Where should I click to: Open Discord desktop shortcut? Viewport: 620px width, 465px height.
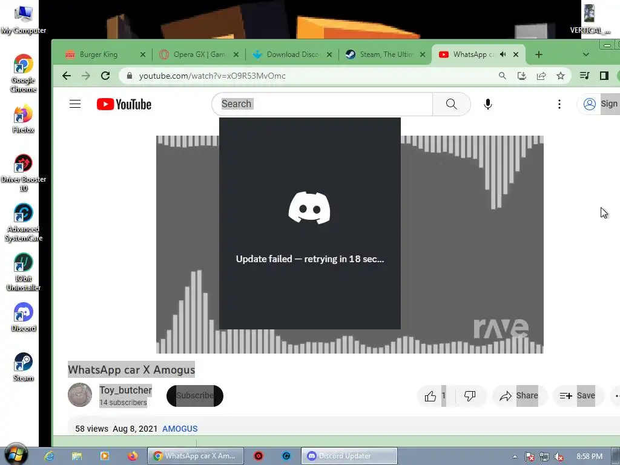point(24,317)
